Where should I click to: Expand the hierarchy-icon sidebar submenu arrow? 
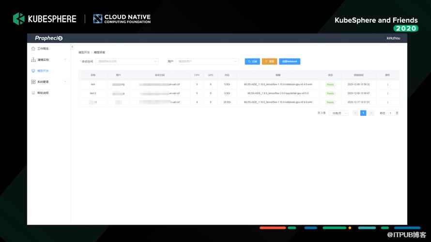65,59
